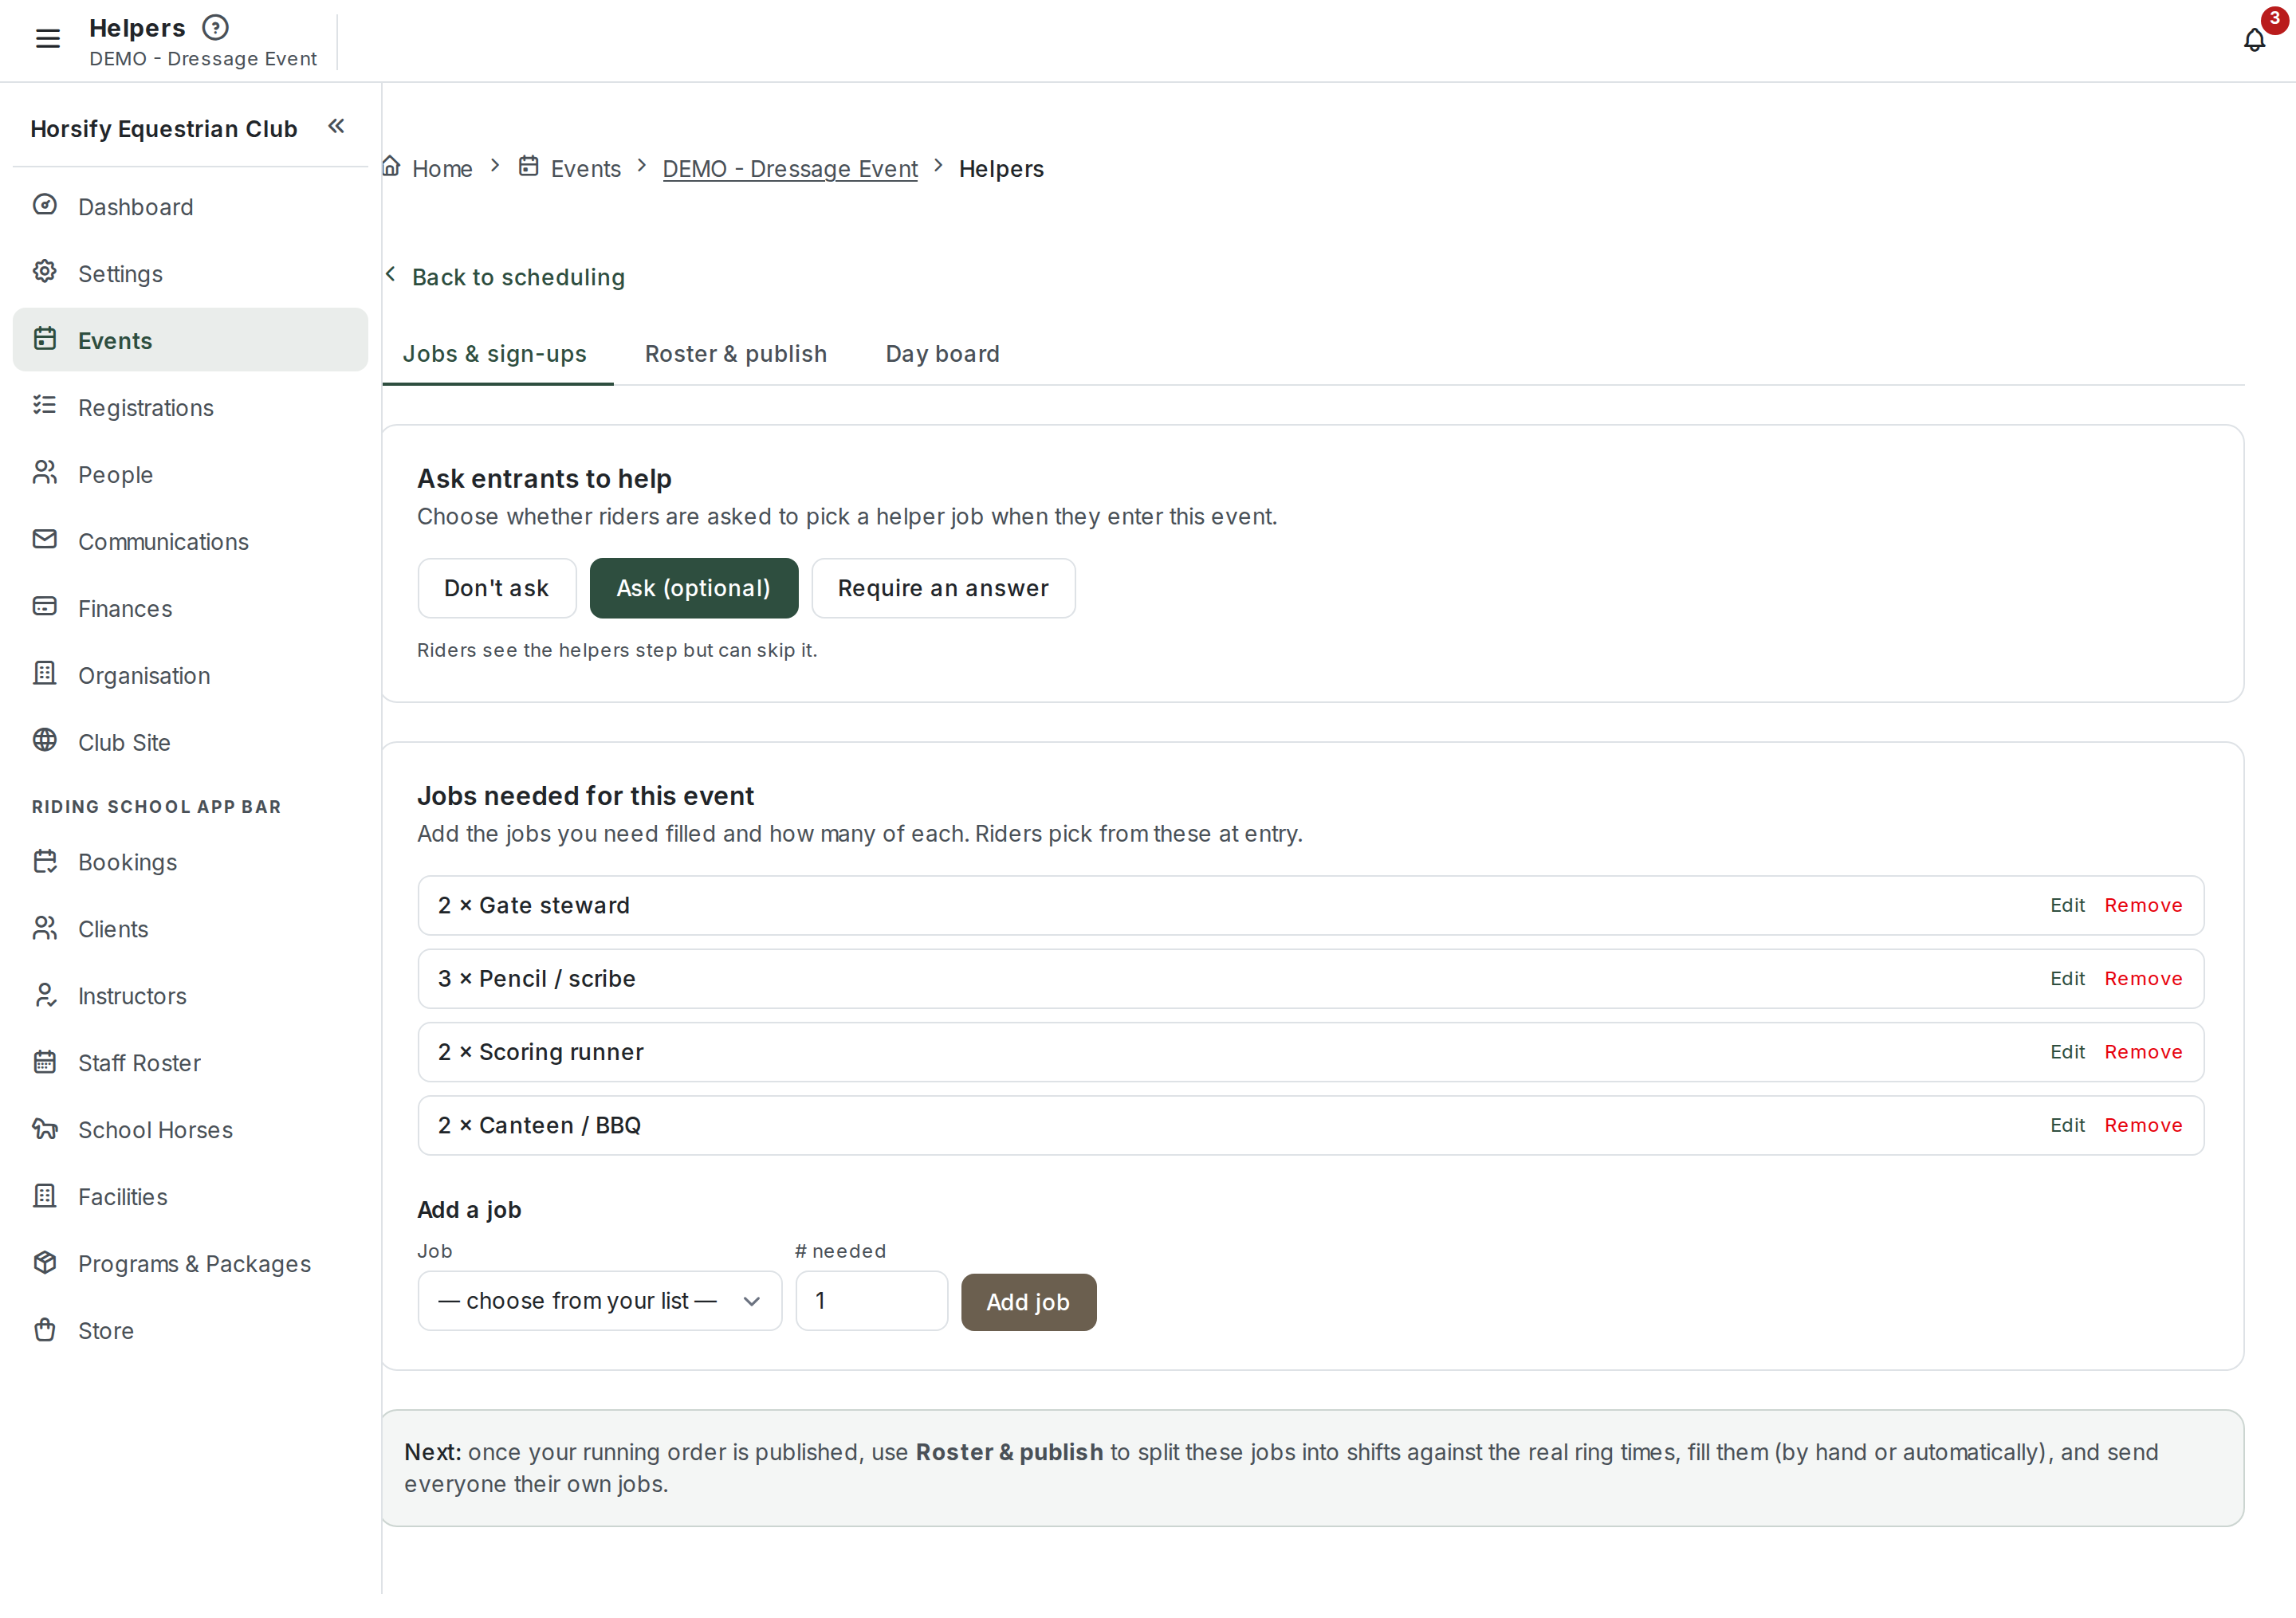The height and width of the screenshot is (1618, 2296).
Task: Open Programs & Packages in the sidebar
Action: click(190, 1265)
